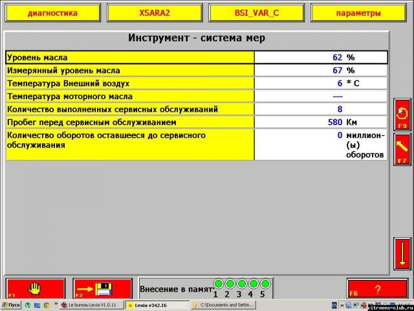Open the XSARA2 header tab

pyautogui.click(x=155, y=13)
